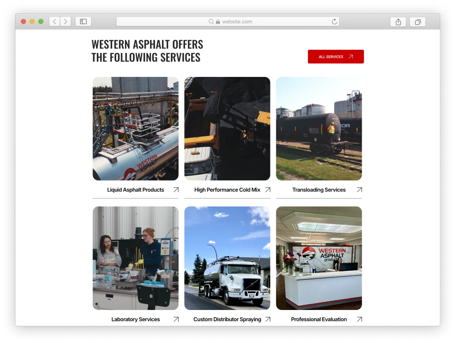The width and height of the screenshot is (455, 343).
Task: Click the search magnifier in address bar
Action: click(x=211, y=21)
